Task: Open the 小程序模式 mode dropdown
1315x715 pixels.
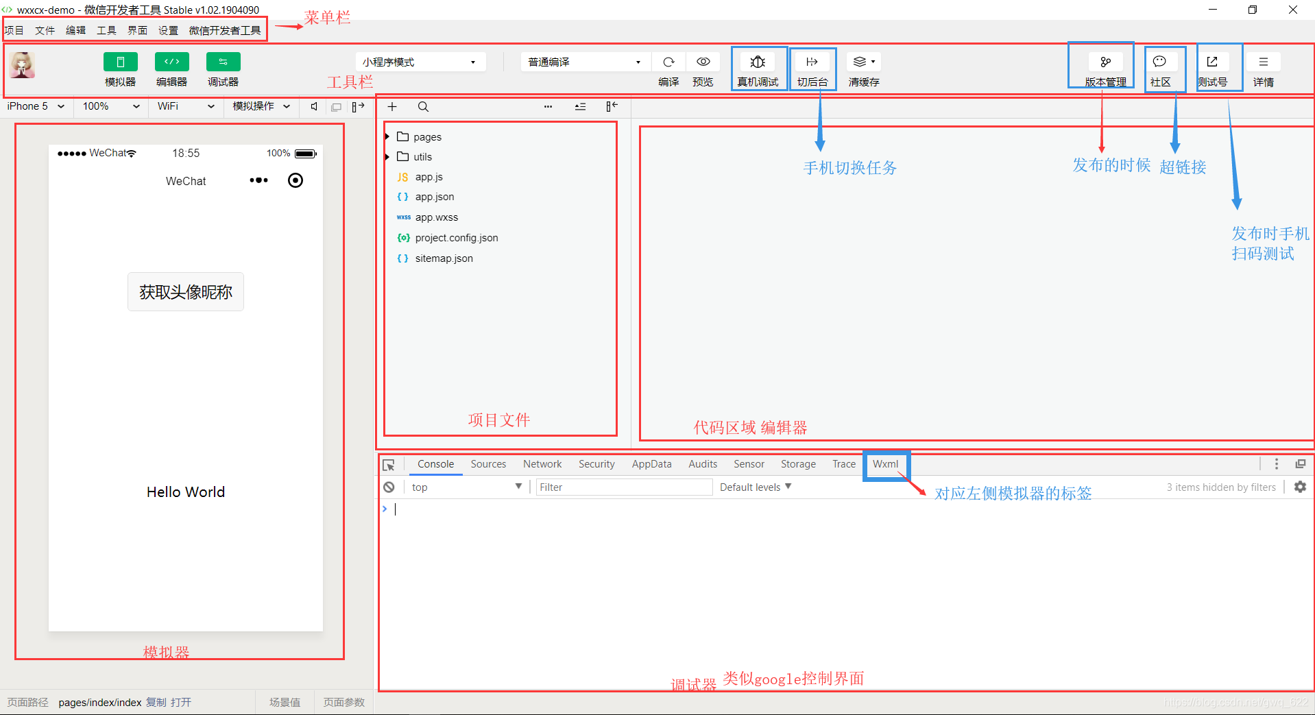Action: (x=420, y=62)
